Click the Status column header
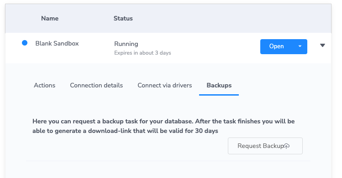The height and width of the screenshot is (178, 342). point(123,19)
